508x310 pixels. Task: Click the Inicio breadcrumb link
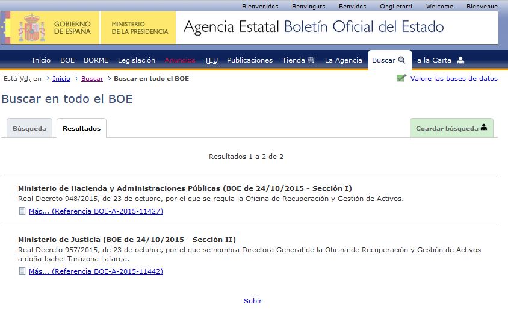[61, 79]
